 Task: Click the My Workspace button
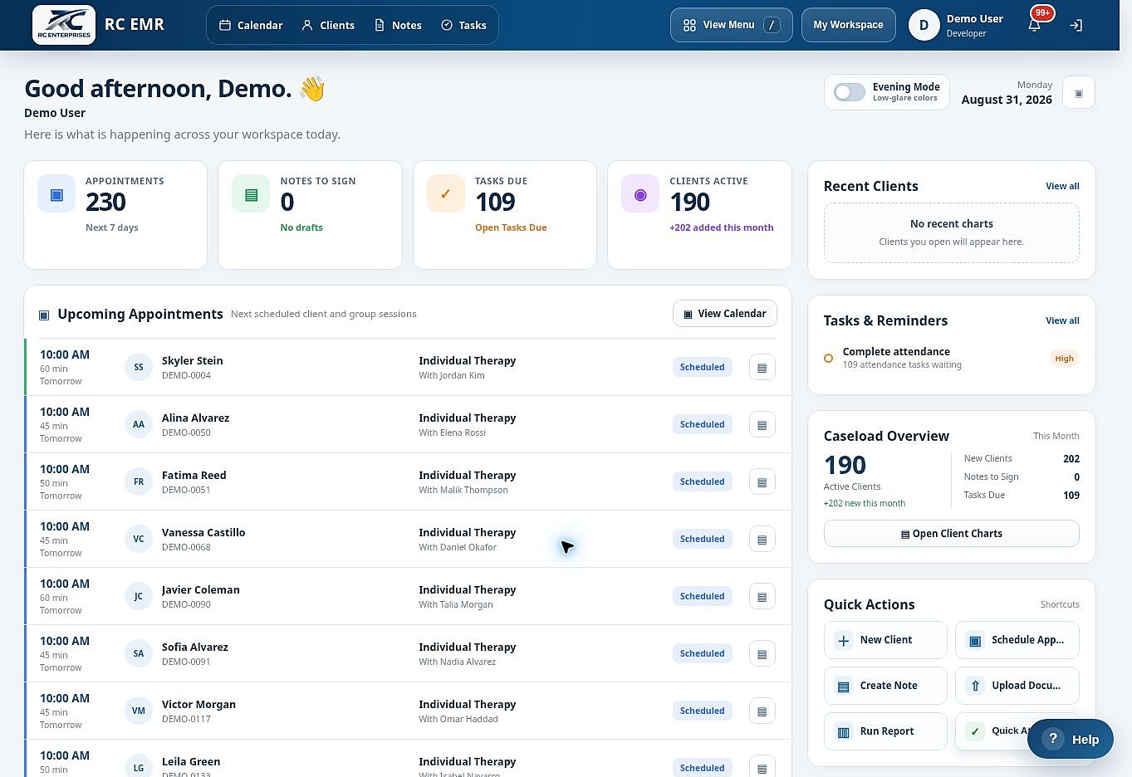(x=848, y=25)
